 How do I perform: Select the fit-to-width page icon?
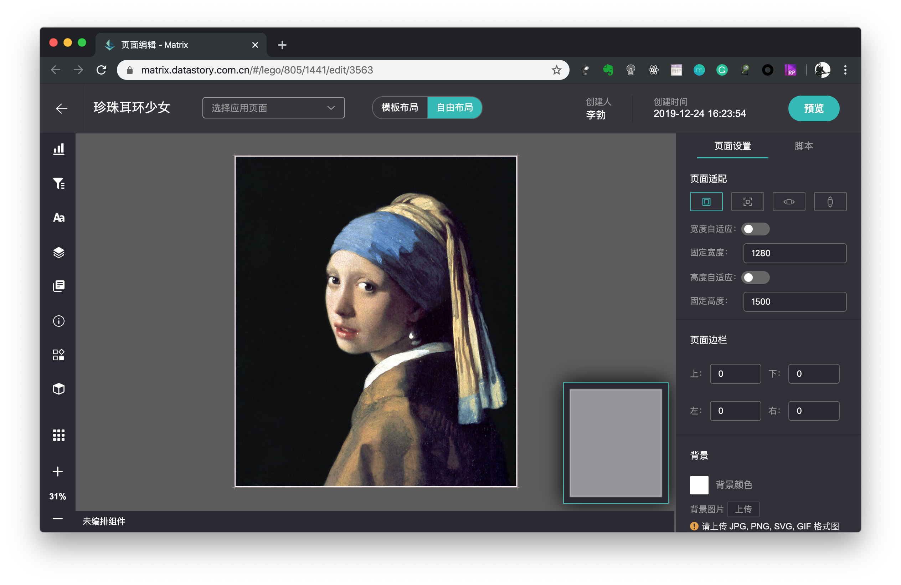(789, 202)
